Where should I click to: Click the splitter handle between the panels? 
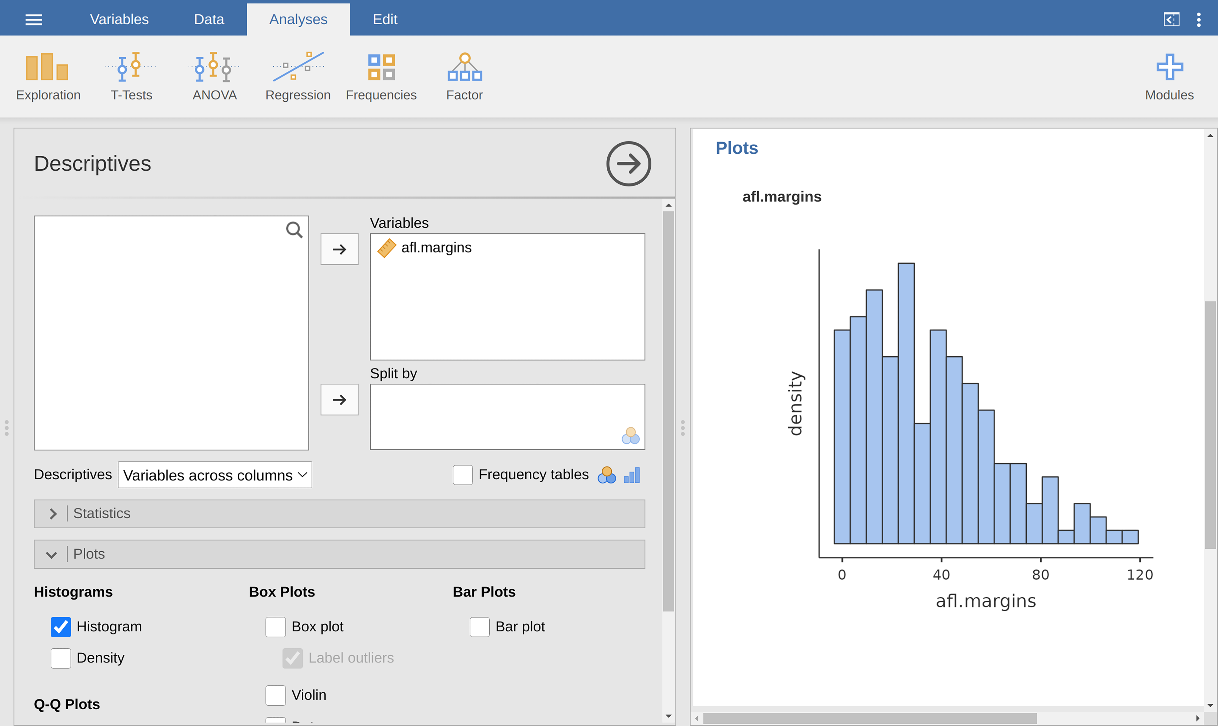[683, 427]
